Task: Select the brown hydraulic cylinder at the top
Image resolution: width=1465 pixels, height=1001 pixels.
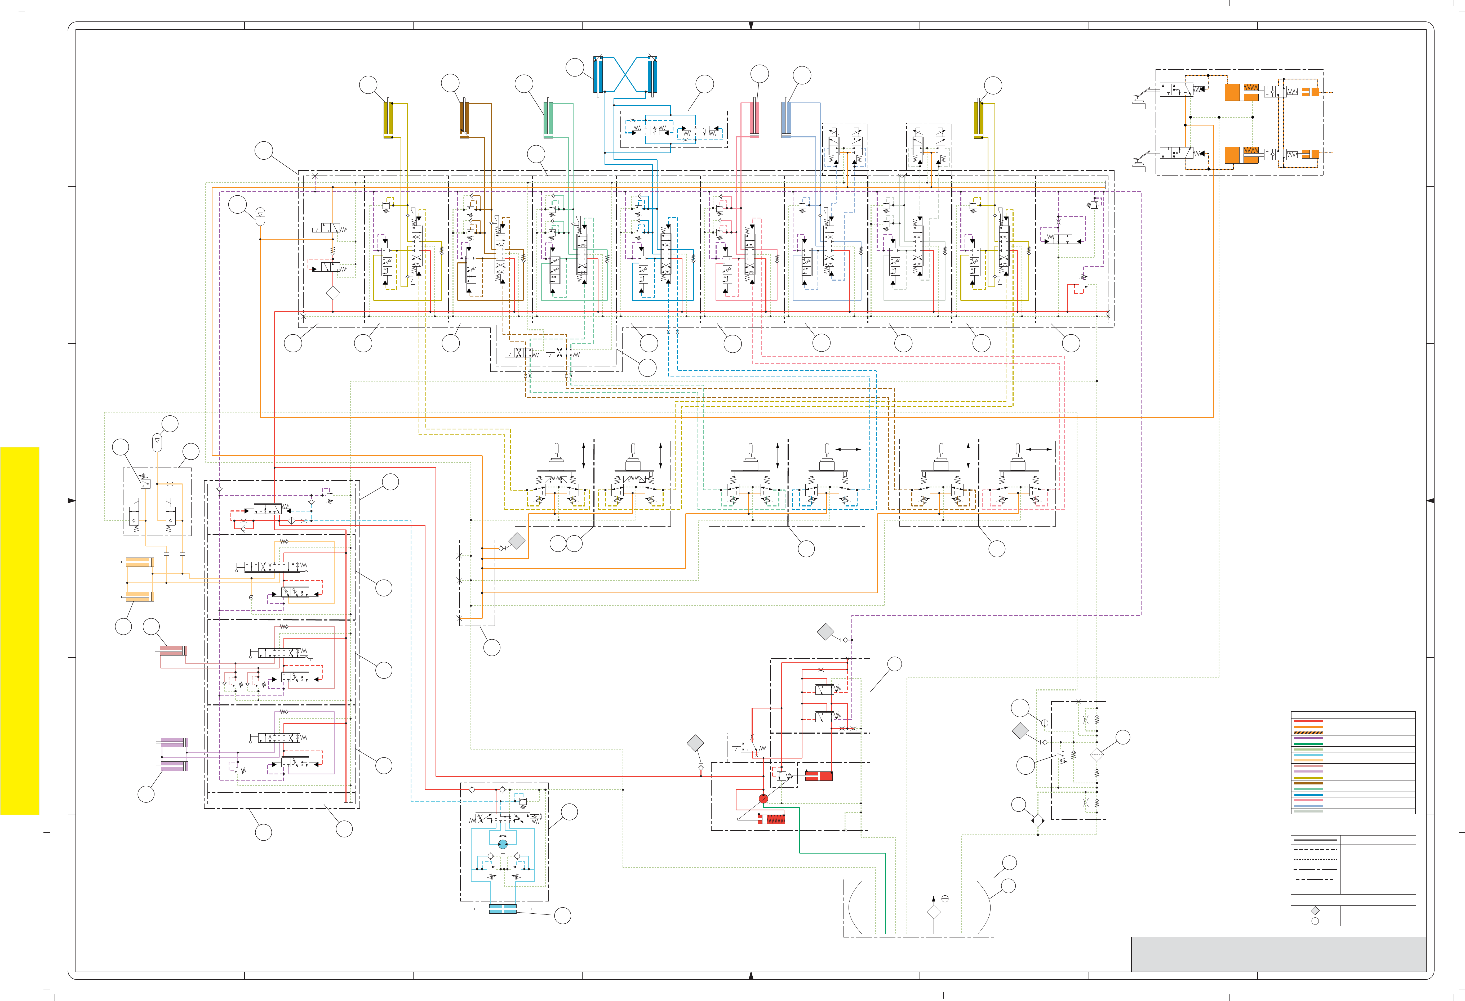Action: point(464,118)
